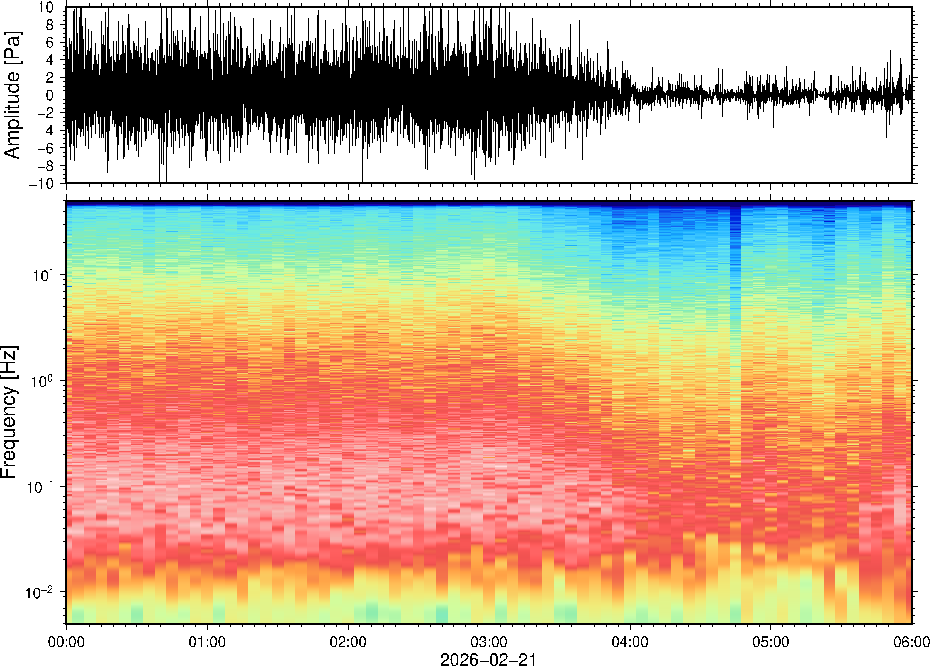
Task: Click the 01:00 time axis label
Action: click(x=207, y=642)
